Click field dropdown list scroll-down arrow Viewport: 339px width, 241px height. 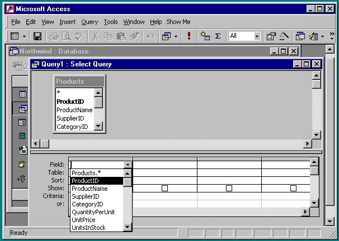coord(128,226)
